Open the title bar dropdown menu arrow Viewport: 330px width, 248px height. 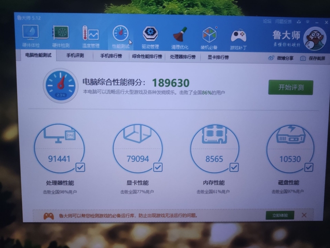[308, 22]
